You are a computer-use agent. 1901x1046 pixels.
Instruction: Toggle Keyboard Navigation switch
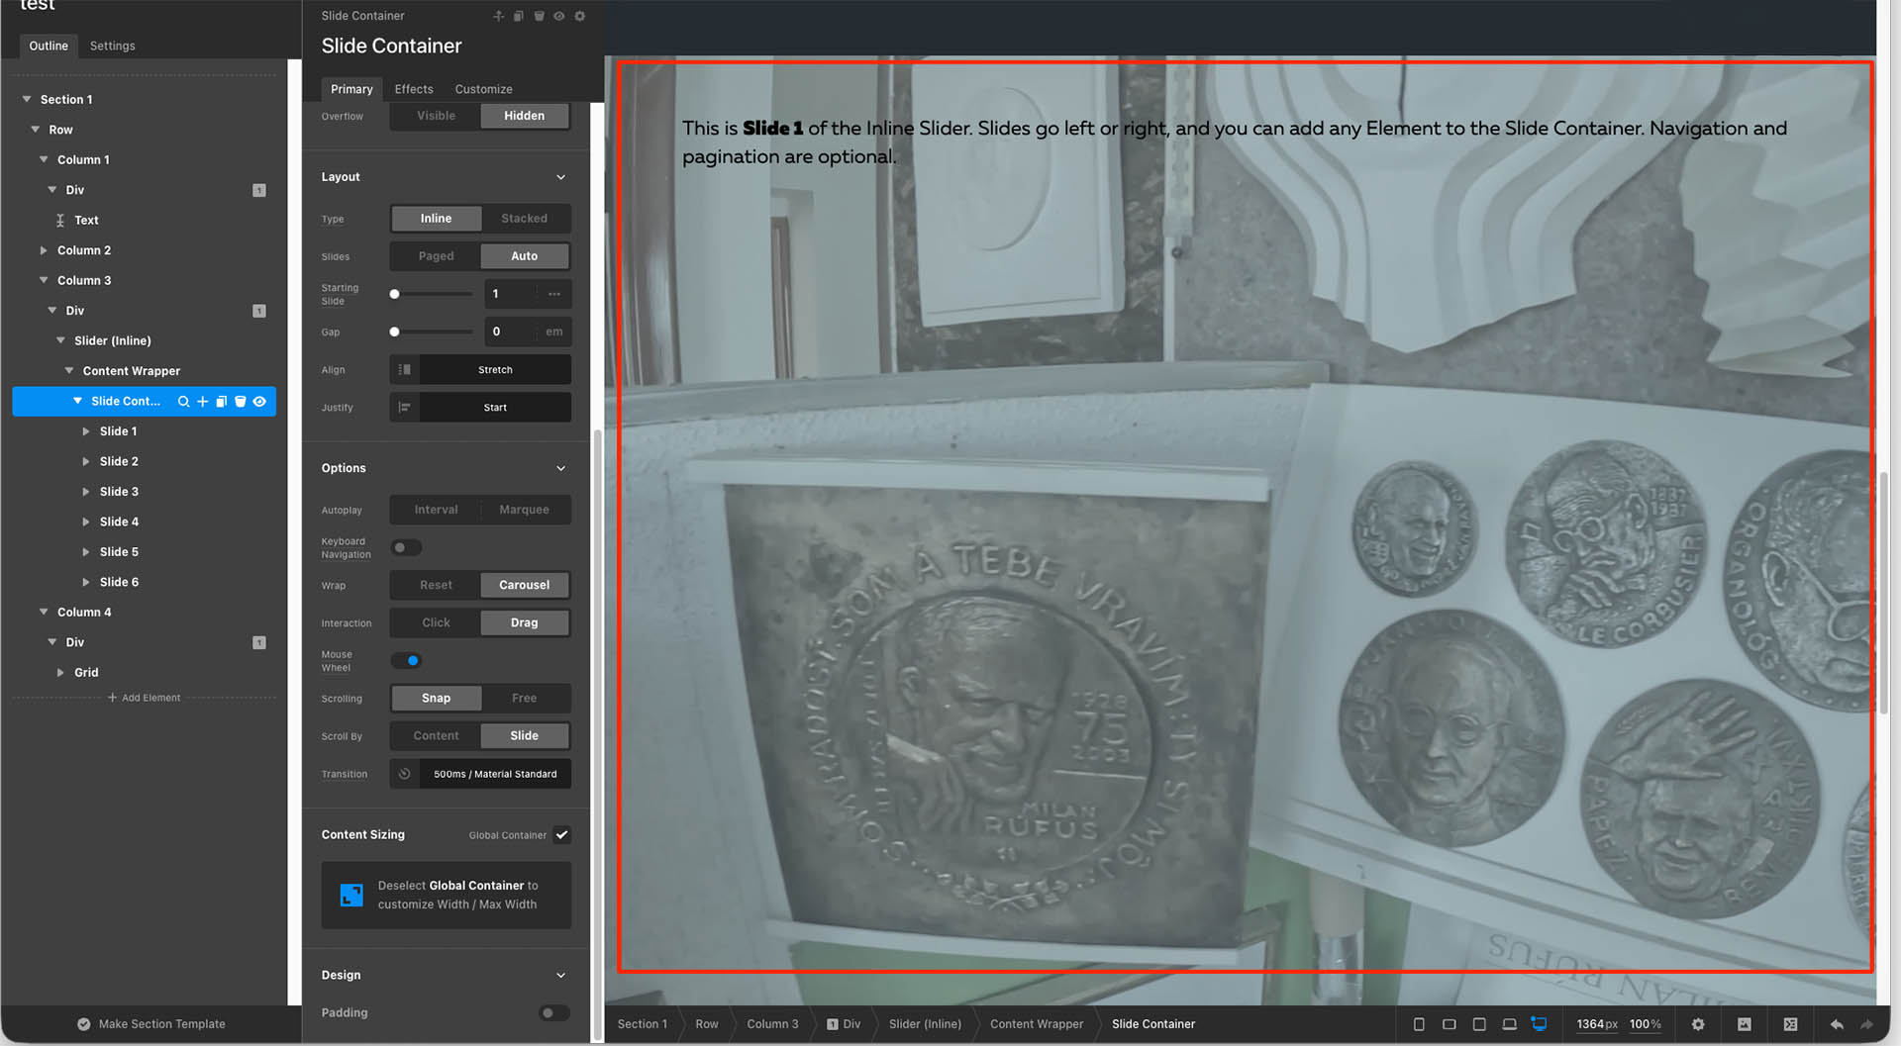pyautogui.click(x=406, y=548)
